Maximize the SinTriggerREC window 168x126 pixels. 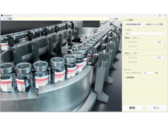point(160,15)
